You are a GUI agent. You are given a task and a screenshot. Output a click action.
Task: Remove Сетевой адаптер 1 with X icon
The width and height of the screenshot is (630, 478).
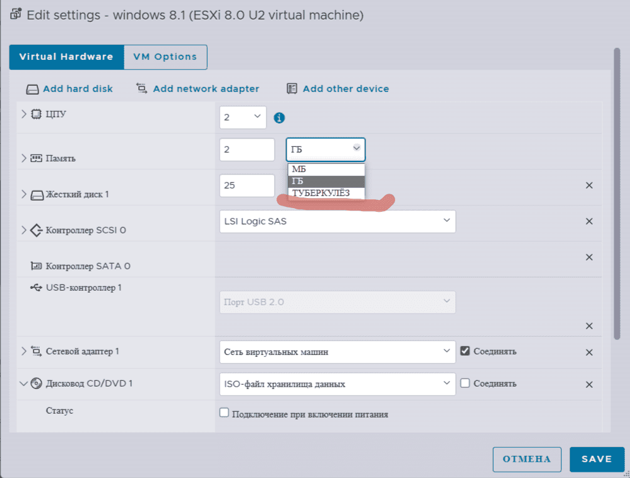click(589, 353)
